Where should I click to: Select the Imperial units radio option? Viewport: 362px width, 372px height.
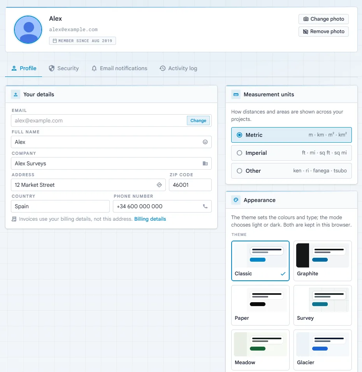click(292, 153)
